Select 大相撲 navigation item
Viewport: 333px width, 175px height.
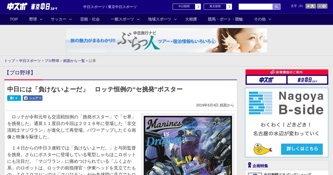(x=191, y=19)
